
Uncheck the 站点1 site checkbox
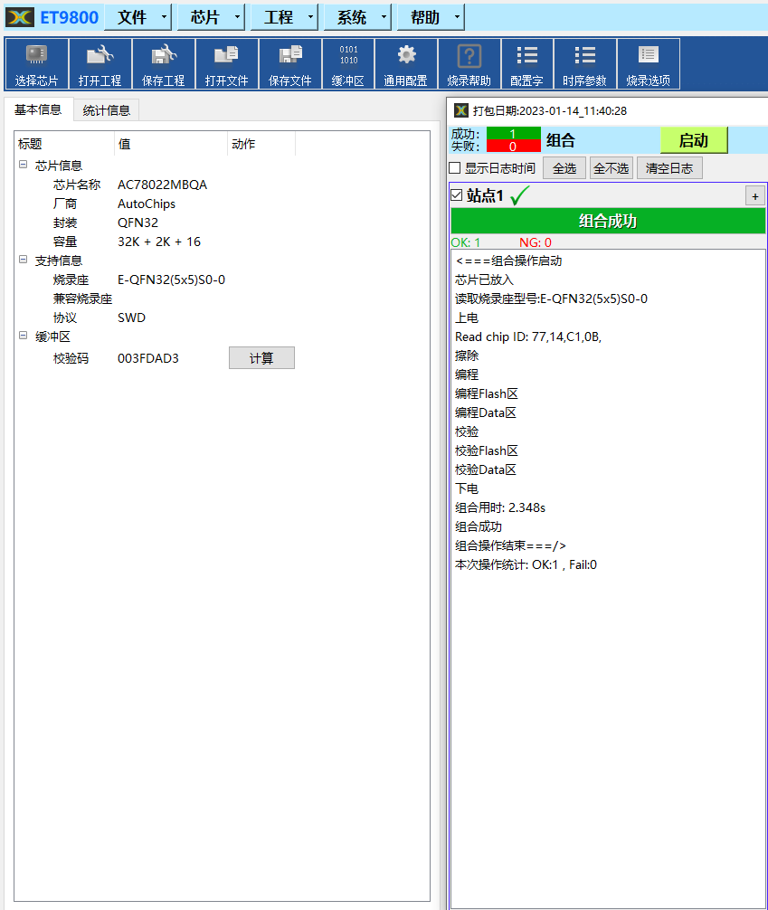455,194
